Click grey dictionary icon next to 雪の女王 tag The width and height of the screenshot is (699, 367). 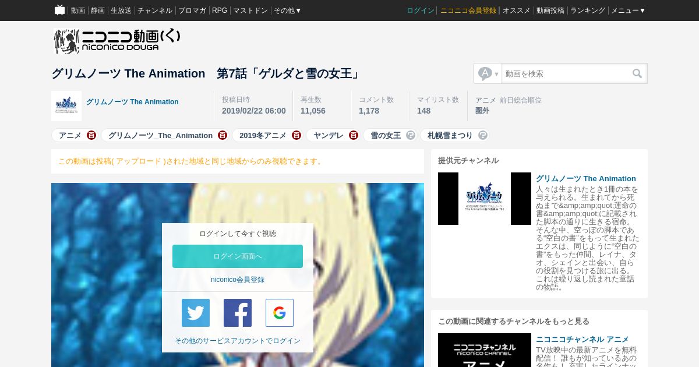[411, 135]
